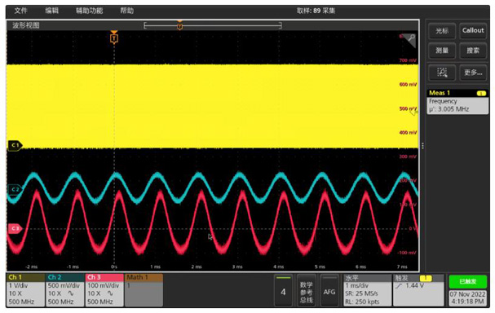Click the zoom magnifier corner icon
Screen dimensions: 495x313
pos(410,40)
